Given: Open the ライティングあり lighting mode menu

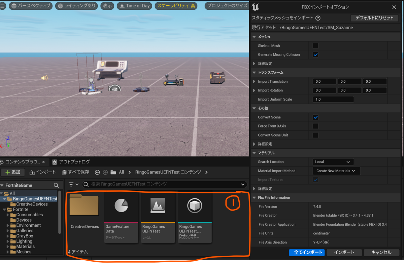Looking at the screenshot, I should coord(76,6).
